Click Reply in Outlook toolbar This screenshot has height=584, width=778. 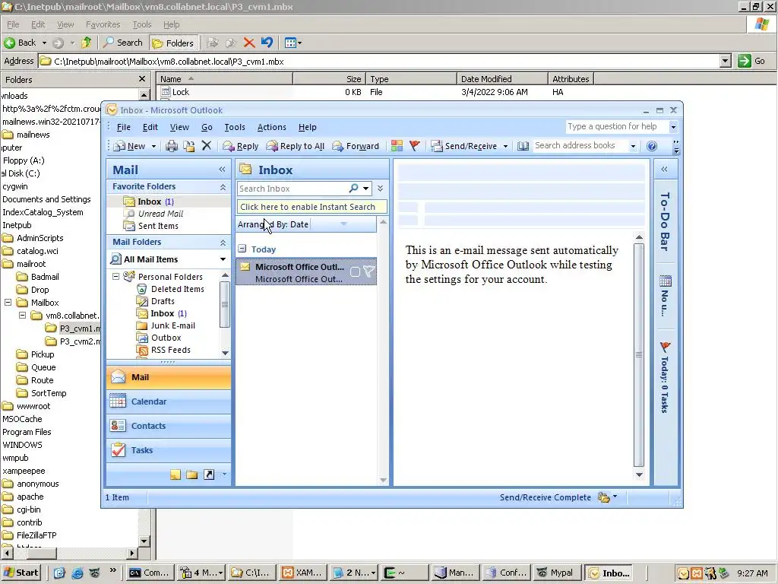pyautogui.click(x=241, y=146)
